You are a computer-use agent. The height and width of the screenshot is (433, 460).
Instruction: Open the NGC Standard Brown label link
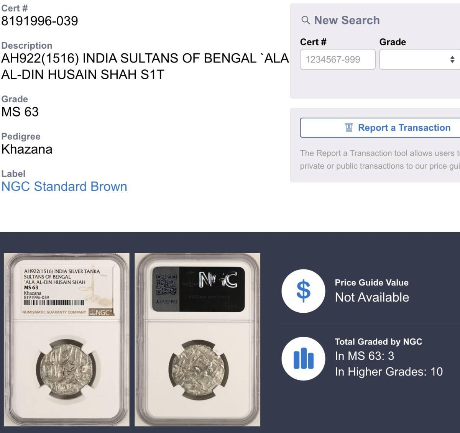[x=64, y=187]
